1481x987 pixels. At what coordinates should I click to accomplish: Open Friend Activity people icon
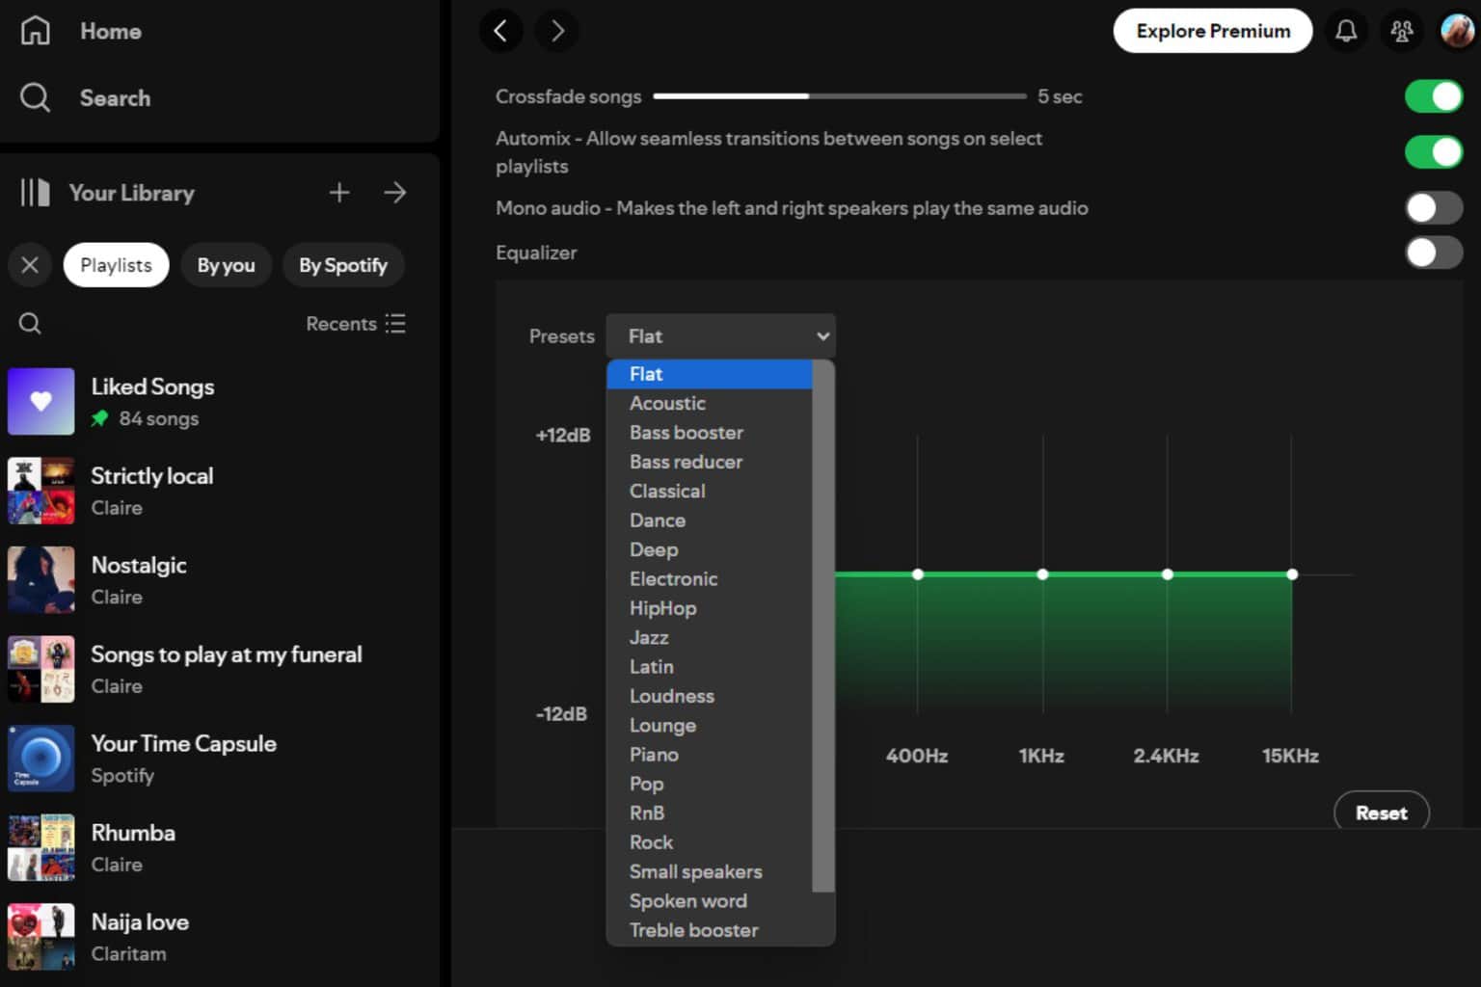[1402, 31]
